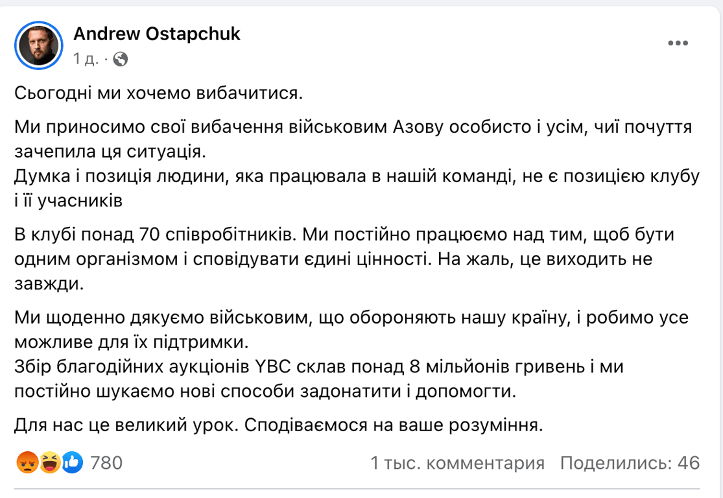723x498 pixels.
Task: Open the three-dot post options menu
Action: coord(678,43)
